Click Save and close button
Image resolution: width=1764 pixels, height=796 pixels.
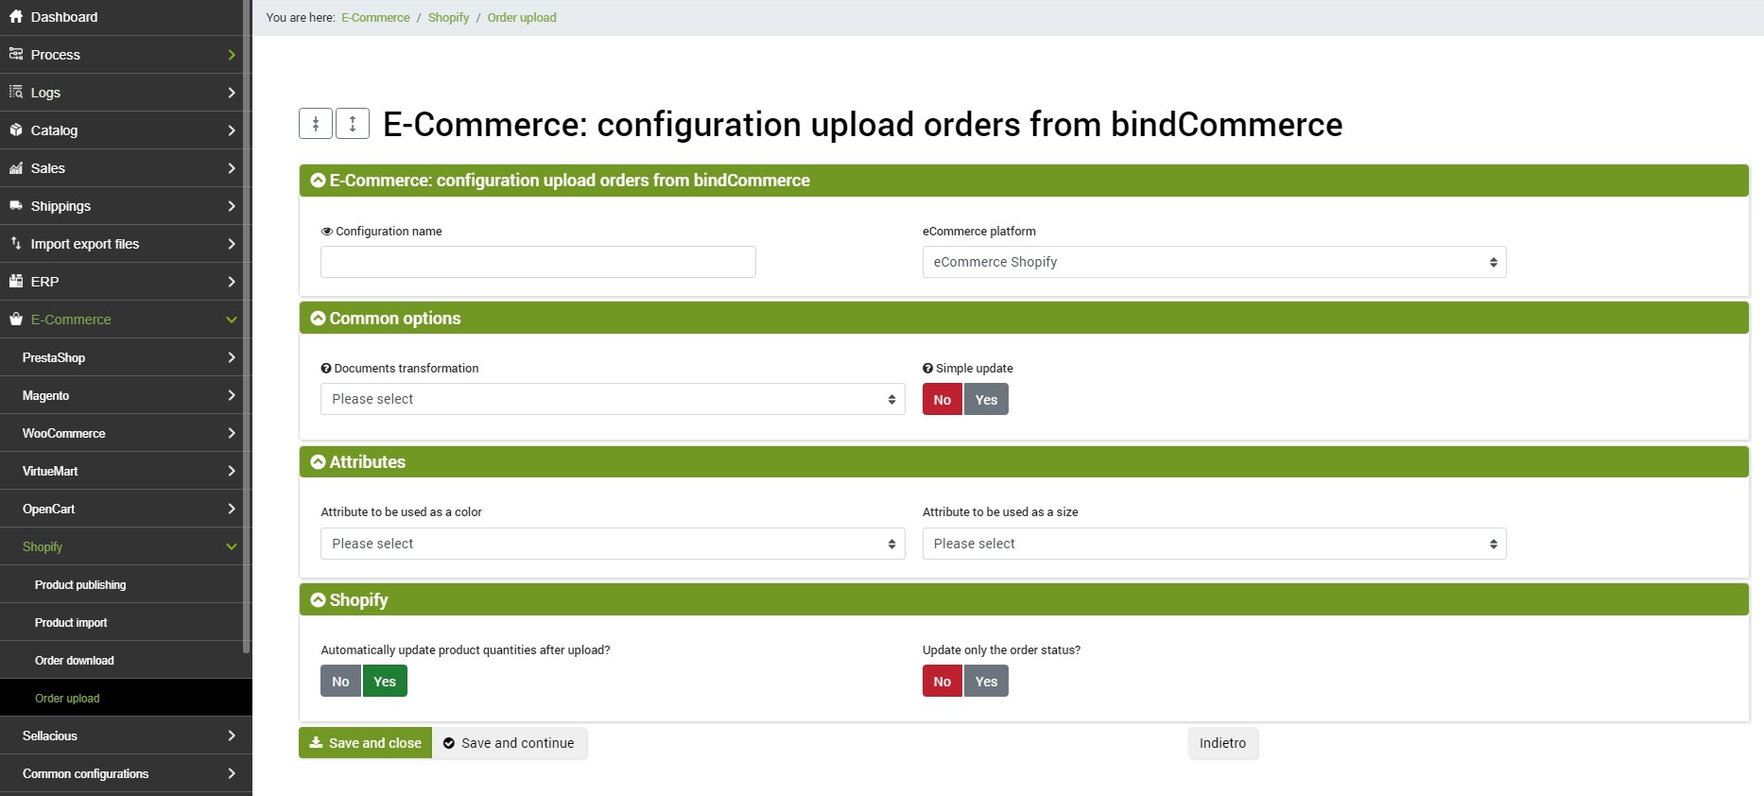[365, 743]
